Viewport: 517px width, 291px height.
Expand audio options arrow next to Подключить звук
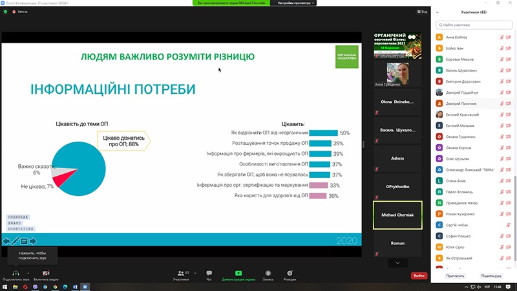28,273
